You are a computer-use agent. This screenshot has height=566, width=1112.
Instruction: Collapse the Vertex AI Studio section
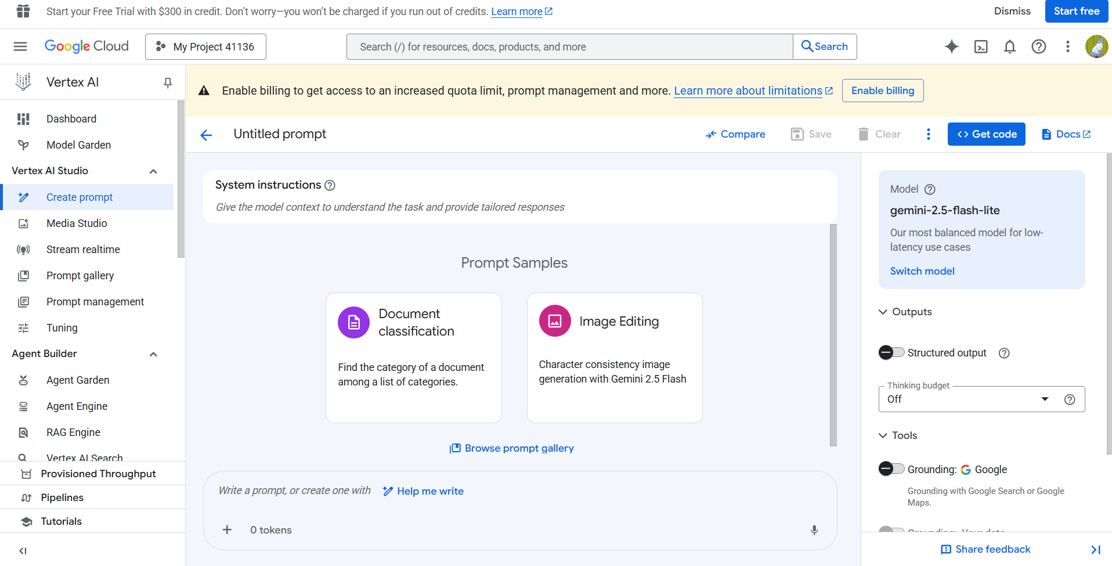pos(153,171)
